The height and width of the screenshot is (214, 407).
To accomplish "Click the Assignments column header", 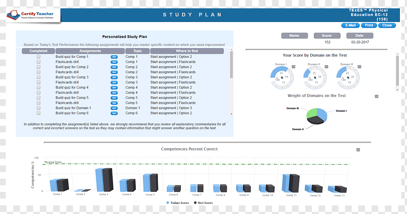I will coord(90,51).
